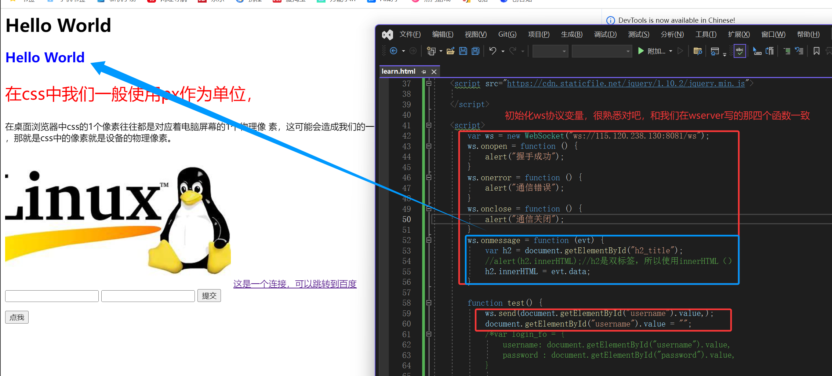This screenshot has height=376, width=832.
Task: Collapse ws.onopen function at line 43
Action: pyautogui.click(x=429, y=146)
